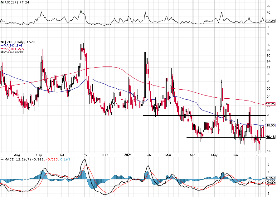
Task: Click the 16.18 last price tag
Action: 270,137
